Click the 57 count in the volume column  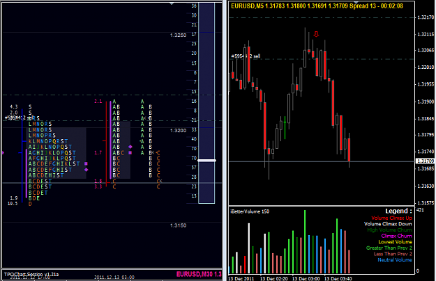[194, 168]
